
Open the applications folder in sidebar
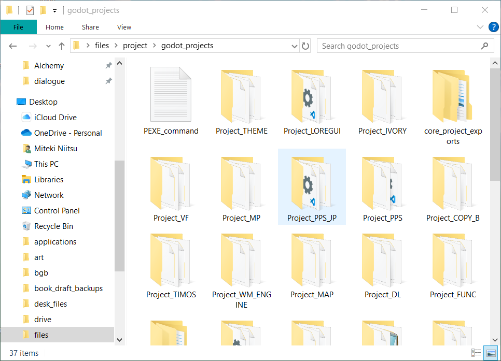click(55, 242)
